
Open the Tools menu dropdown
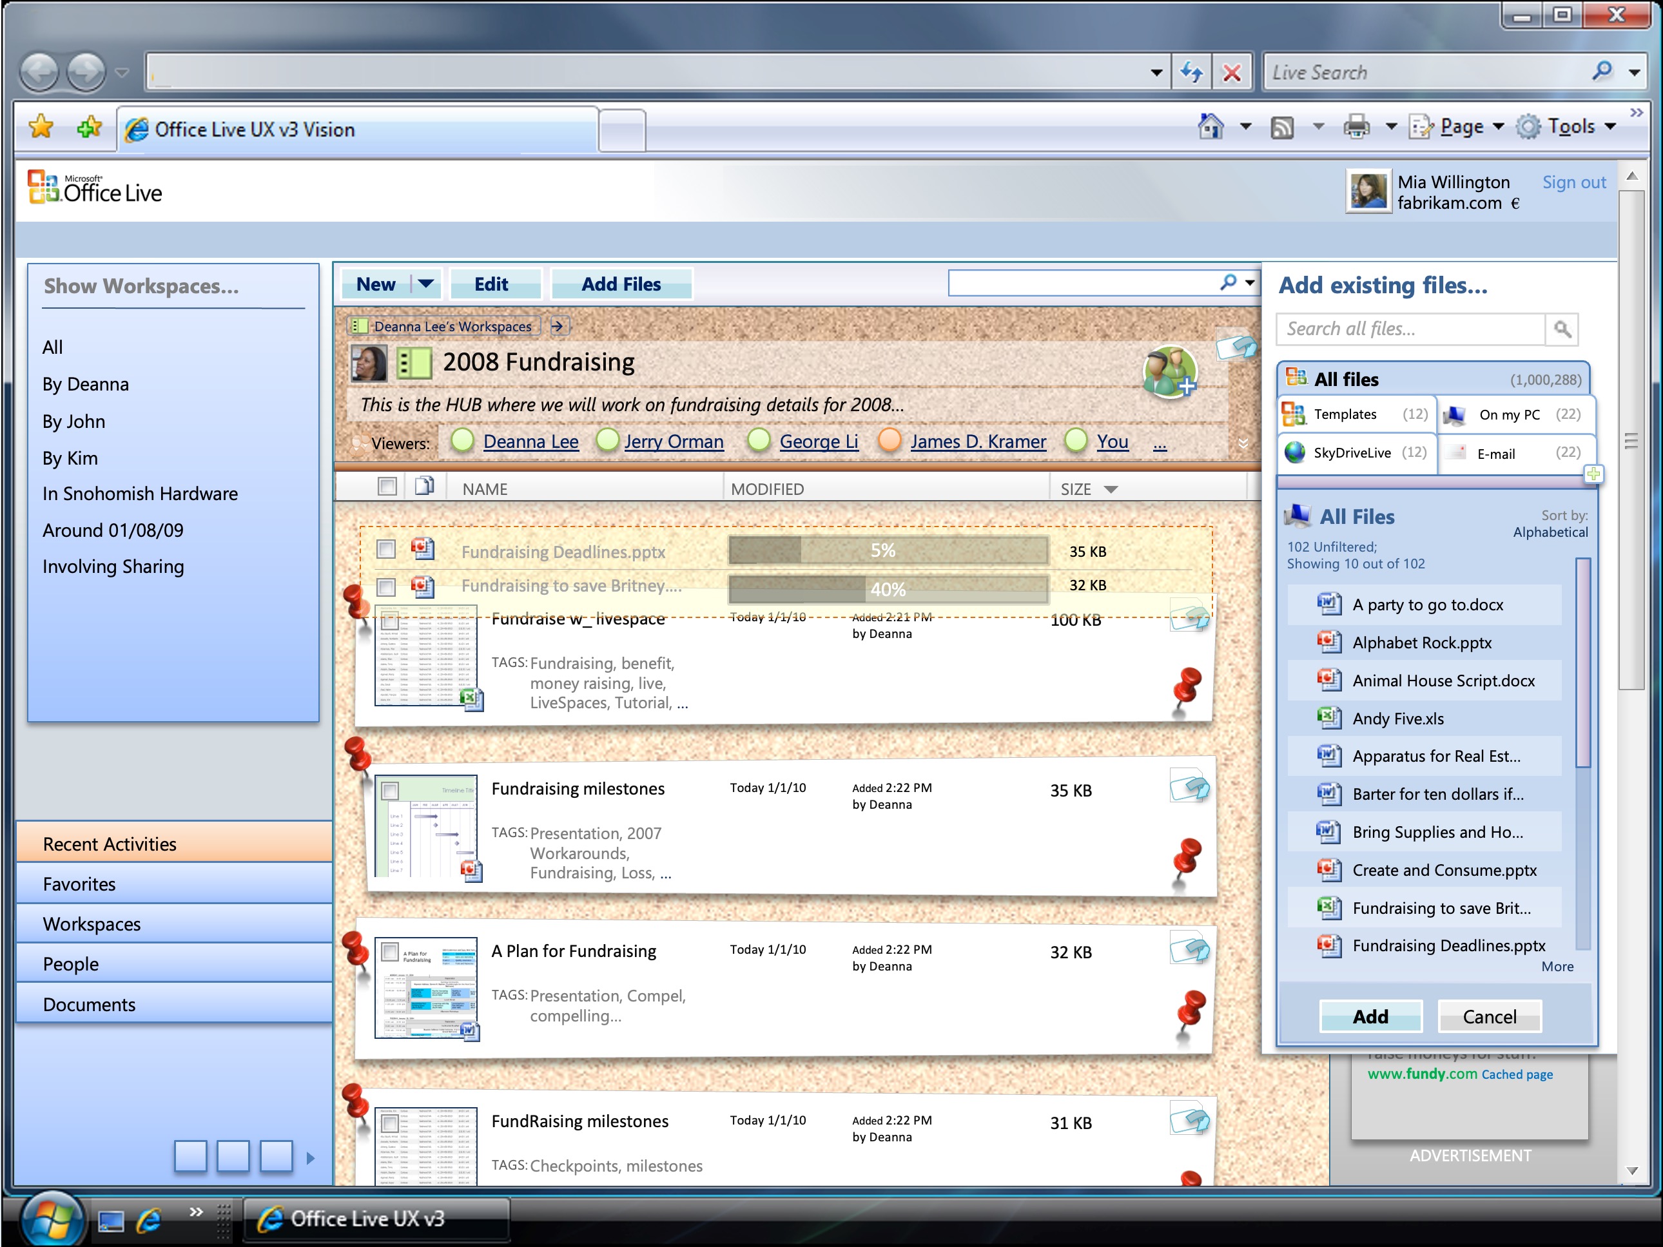point(1610,127)
